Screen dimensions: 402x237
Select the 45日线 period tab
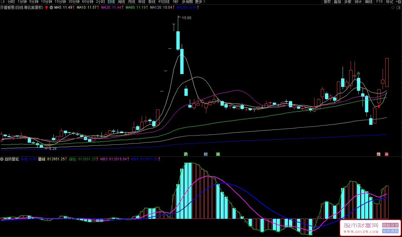[x=164, y=2]
